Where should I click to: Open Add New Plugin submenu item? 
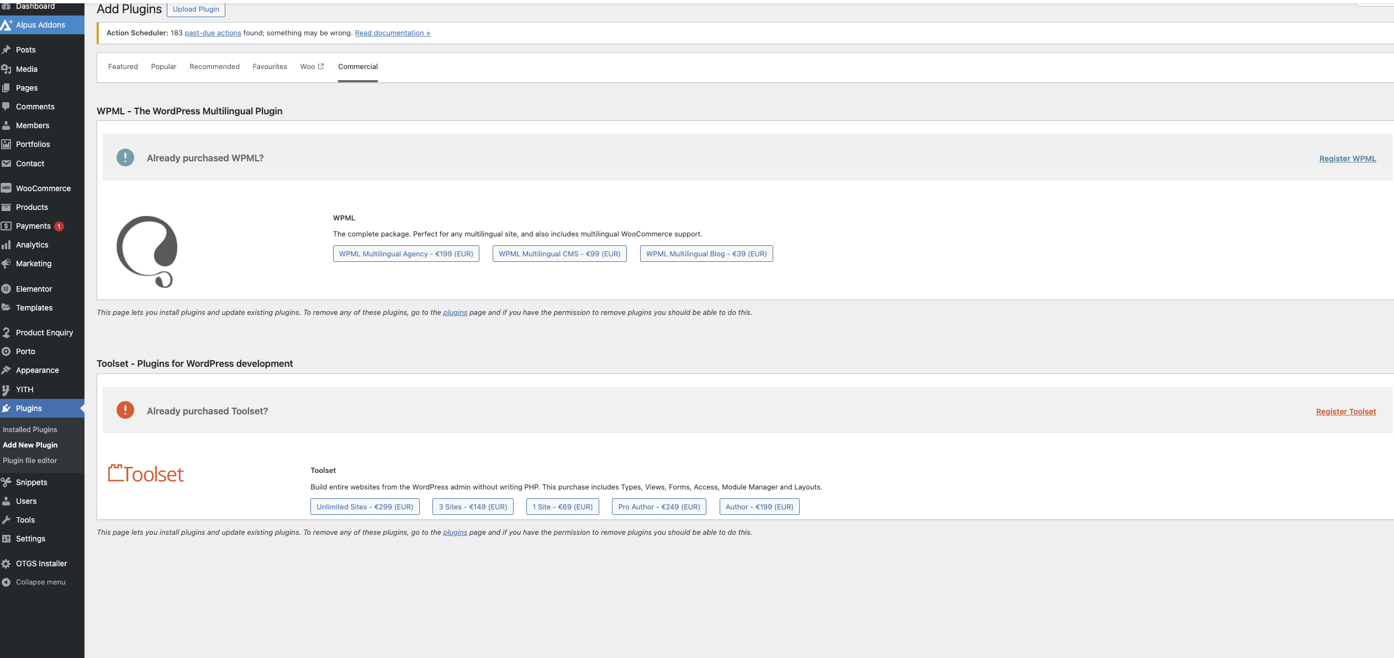30,445
